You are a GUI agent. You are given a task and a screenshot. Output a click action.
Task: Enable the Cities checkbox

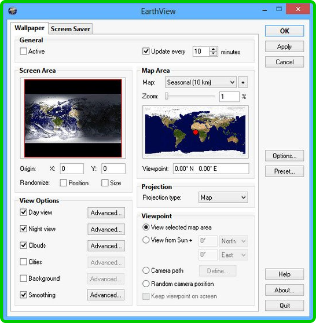tap(23, 262)
